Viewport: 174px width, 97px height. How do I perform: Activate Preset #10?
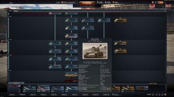pyautogui.click(x=106, y=94)
